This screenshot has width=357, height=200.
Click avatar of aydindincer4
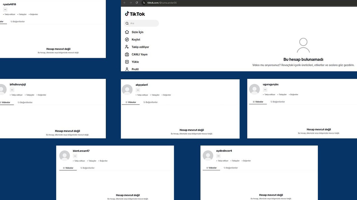coord(208,156)
